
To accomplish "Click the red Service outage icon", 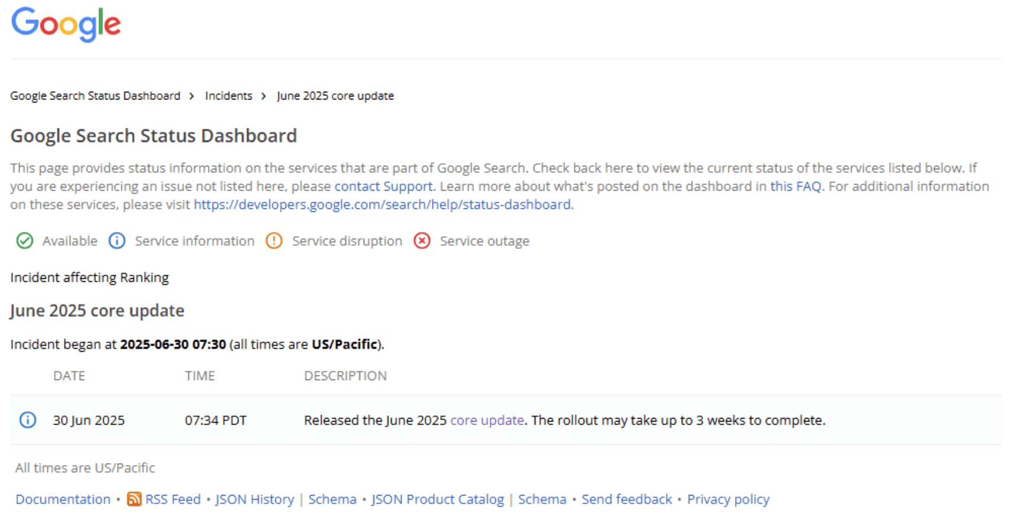I will pyautogui.click(x=422, y=241).
